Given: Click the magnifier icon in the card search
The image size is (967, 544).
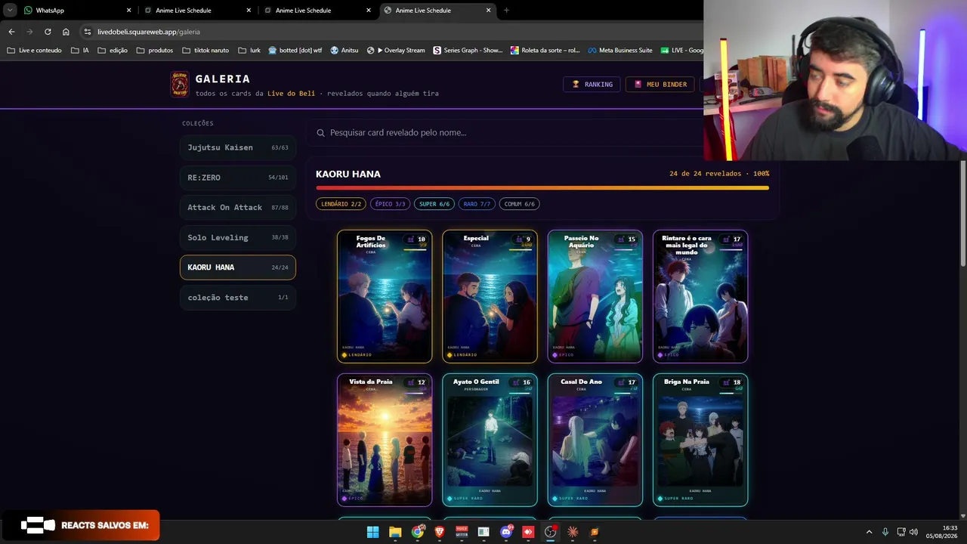Looking at the screenshot, I should tap(321, 133).
